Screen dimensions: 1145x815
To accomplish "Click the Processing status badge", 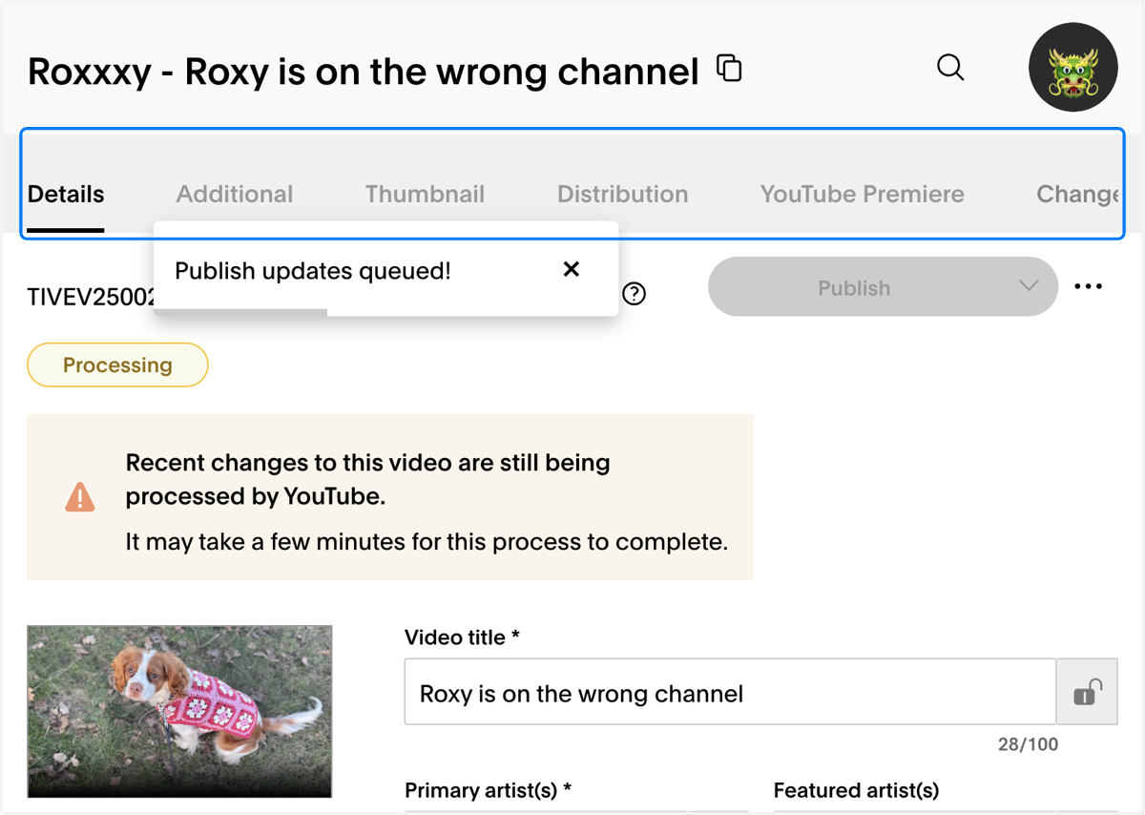I will click(x=117, y=365).
